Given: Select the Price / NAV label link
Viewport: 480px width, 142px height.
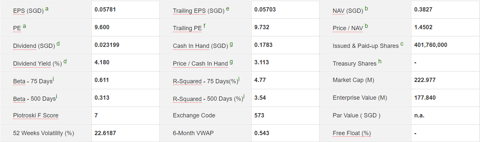Looking at the screenshot, I should [x=348, y=28].
